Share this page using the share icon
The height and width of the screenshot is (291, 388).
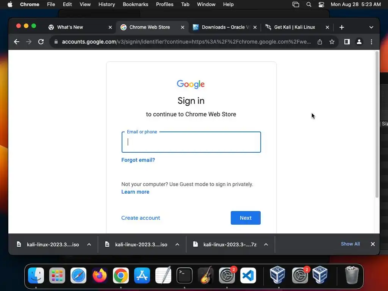(320, 42)
